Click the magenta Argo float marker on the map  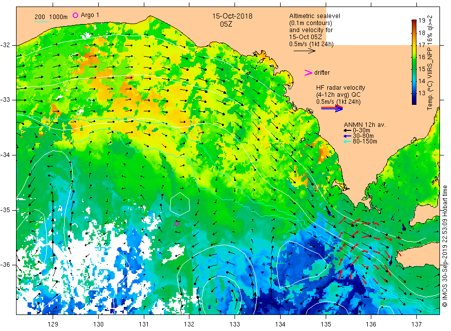click(177, 224)
